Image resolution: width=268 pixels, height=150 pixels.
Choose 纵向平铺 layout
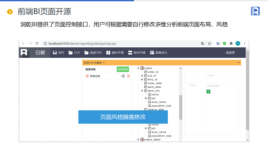pos(139,53)
